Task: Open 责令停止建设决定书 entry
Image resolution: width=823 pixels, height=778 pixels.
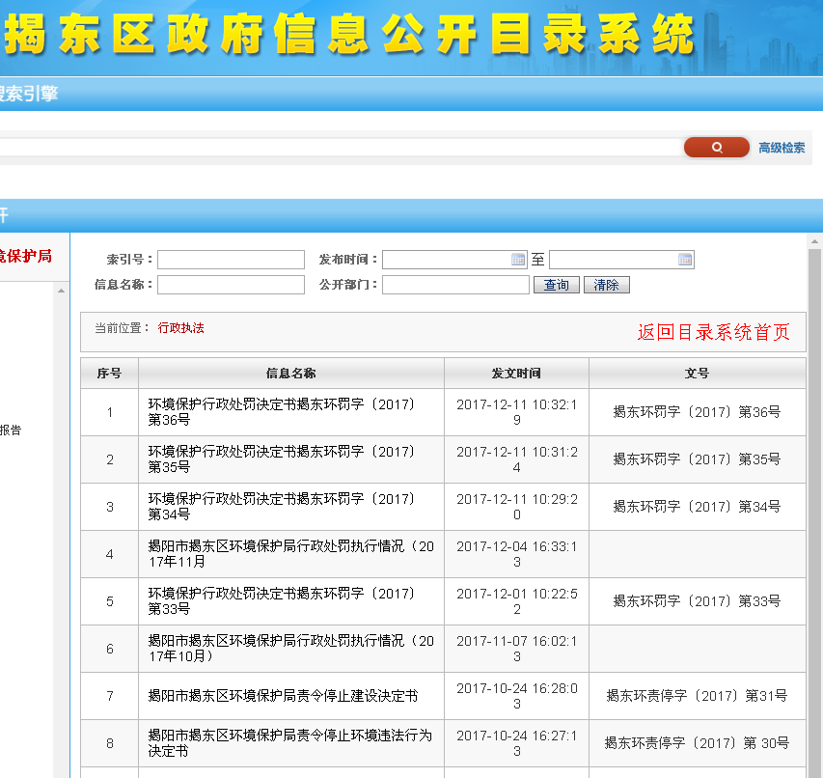Action: pos(283,696)
